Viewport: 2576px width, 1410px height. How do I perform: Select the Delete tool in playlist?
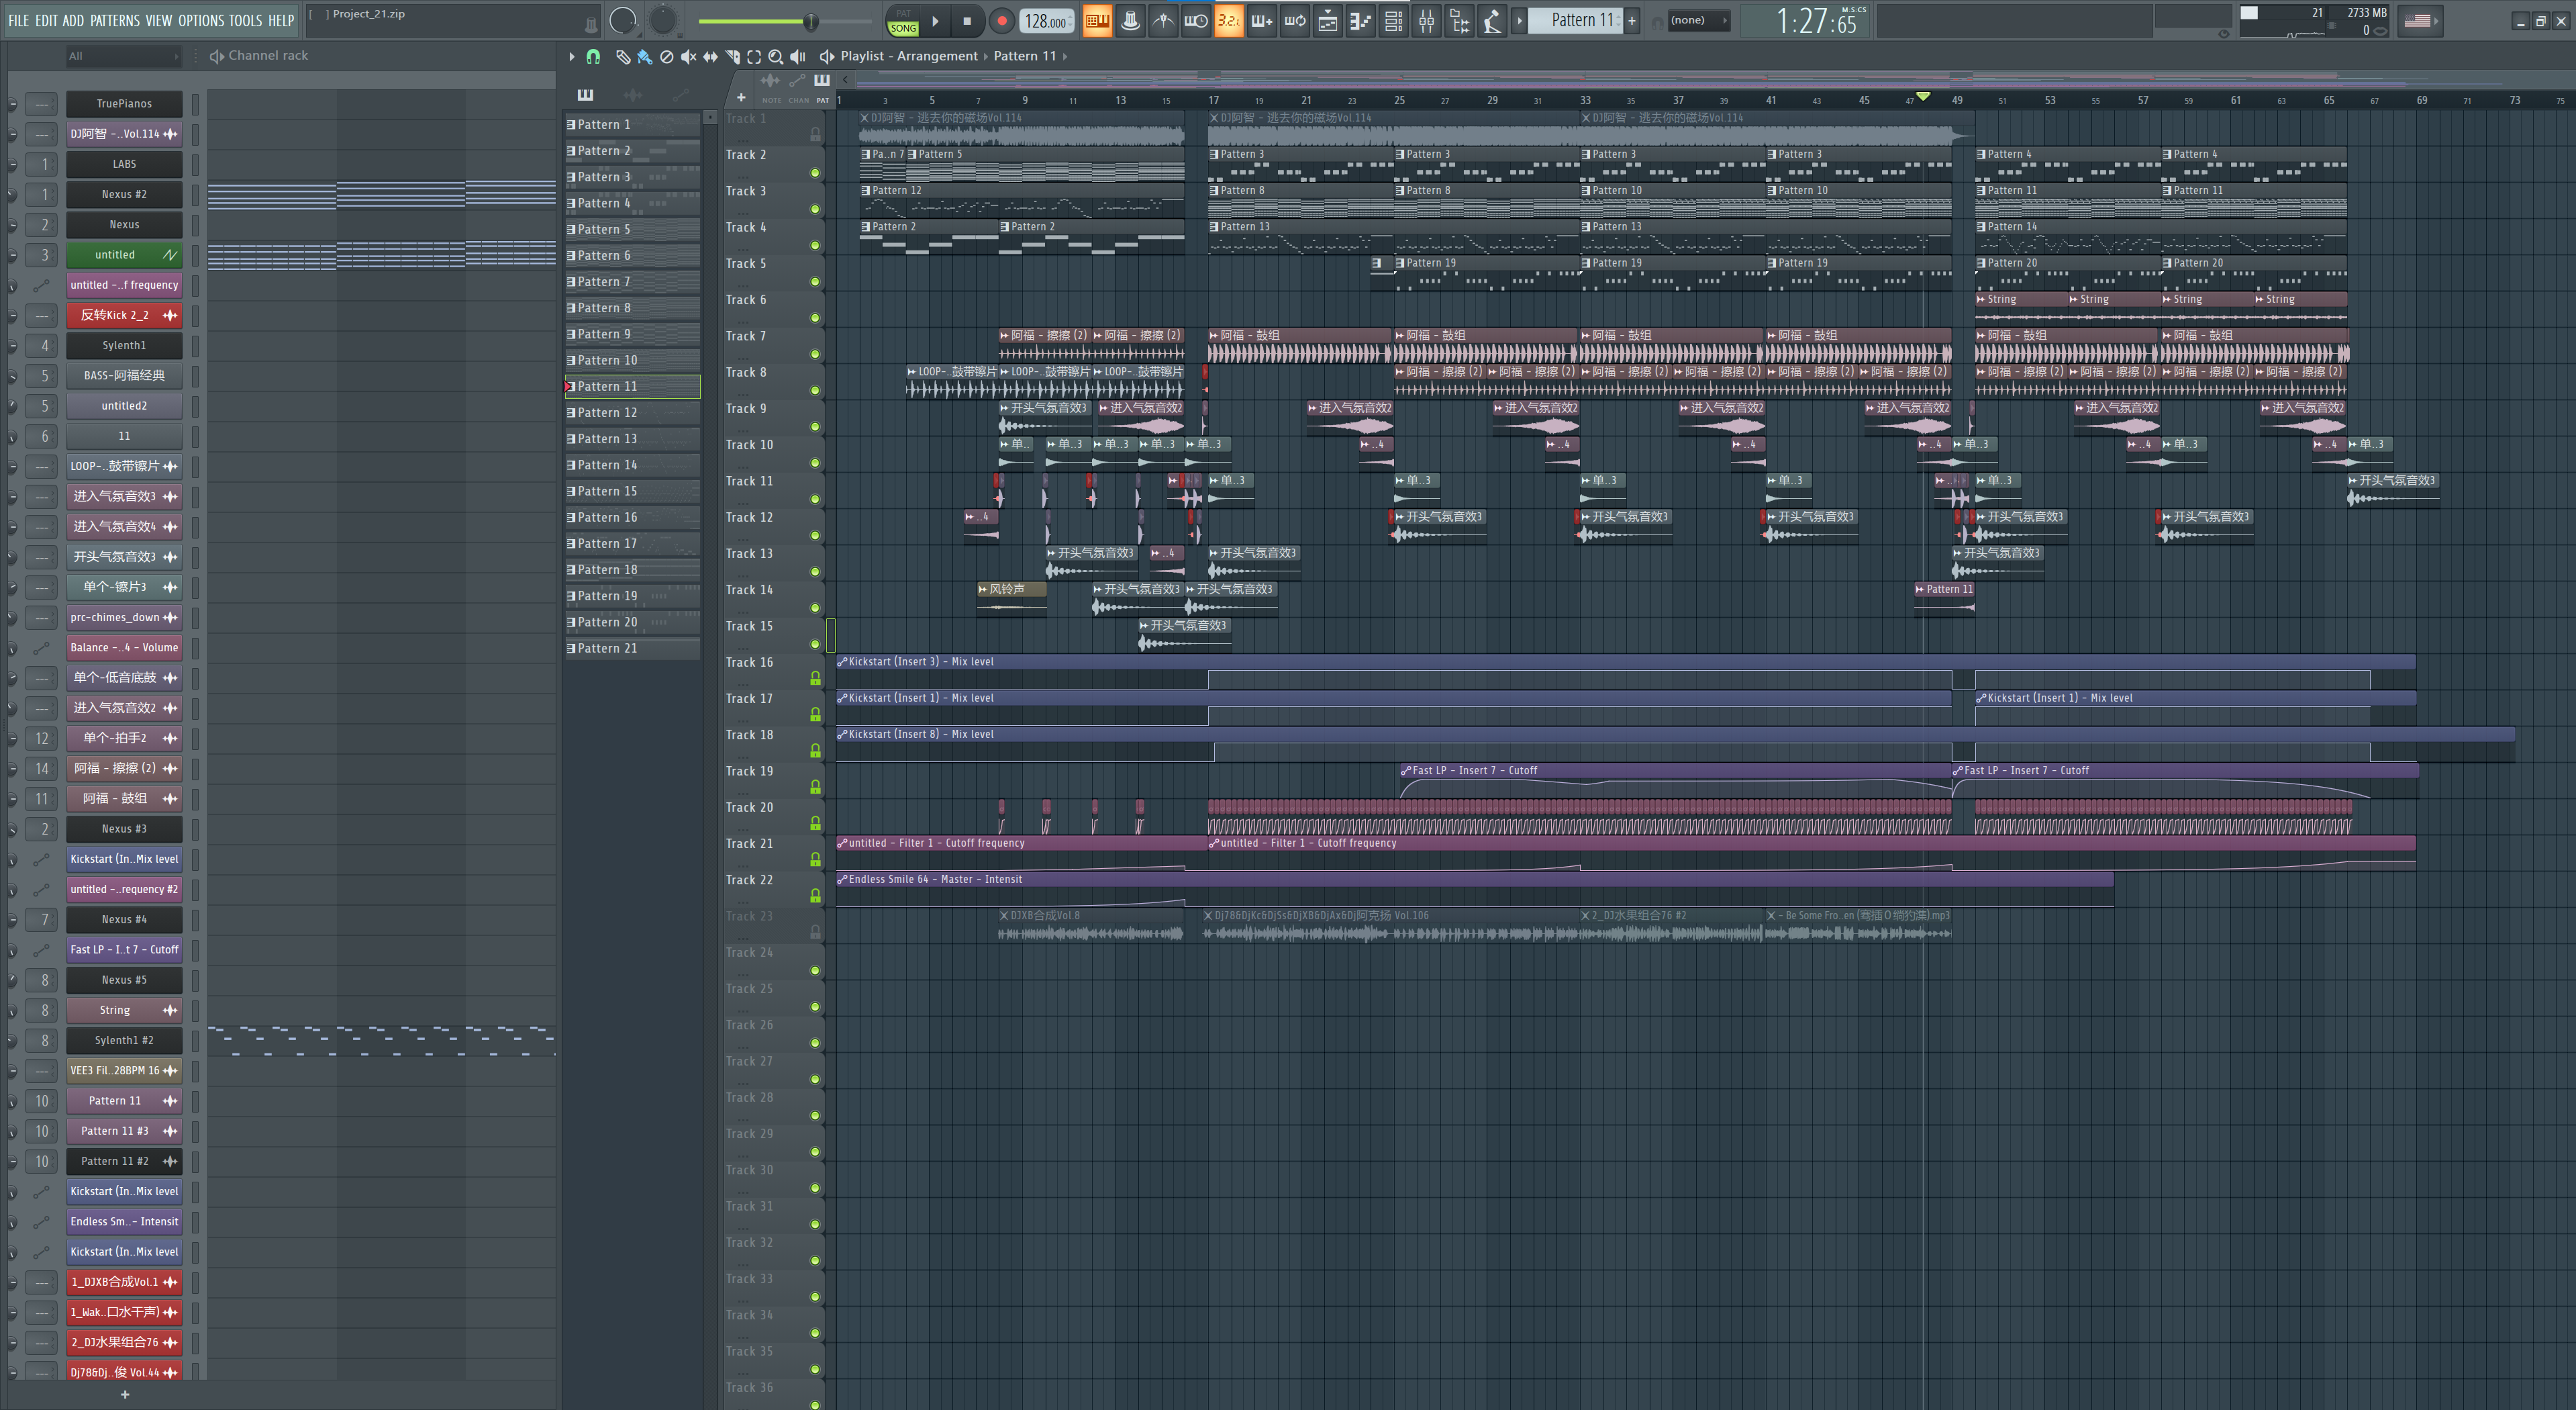[667, 57]
